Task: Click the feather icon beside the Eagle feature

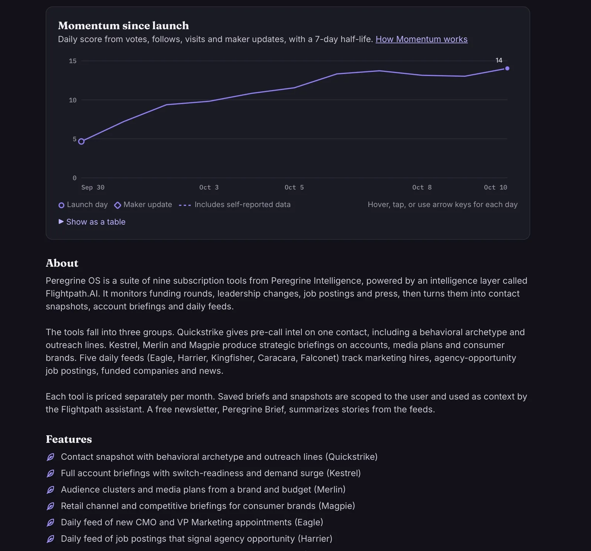Action: (51, 523)
